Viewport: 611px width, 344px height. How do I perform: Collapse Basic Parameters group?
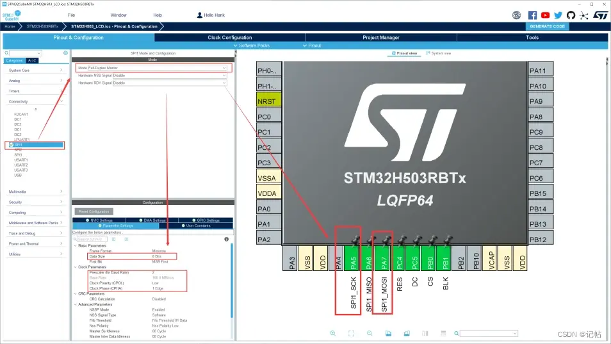click(76, 246)
